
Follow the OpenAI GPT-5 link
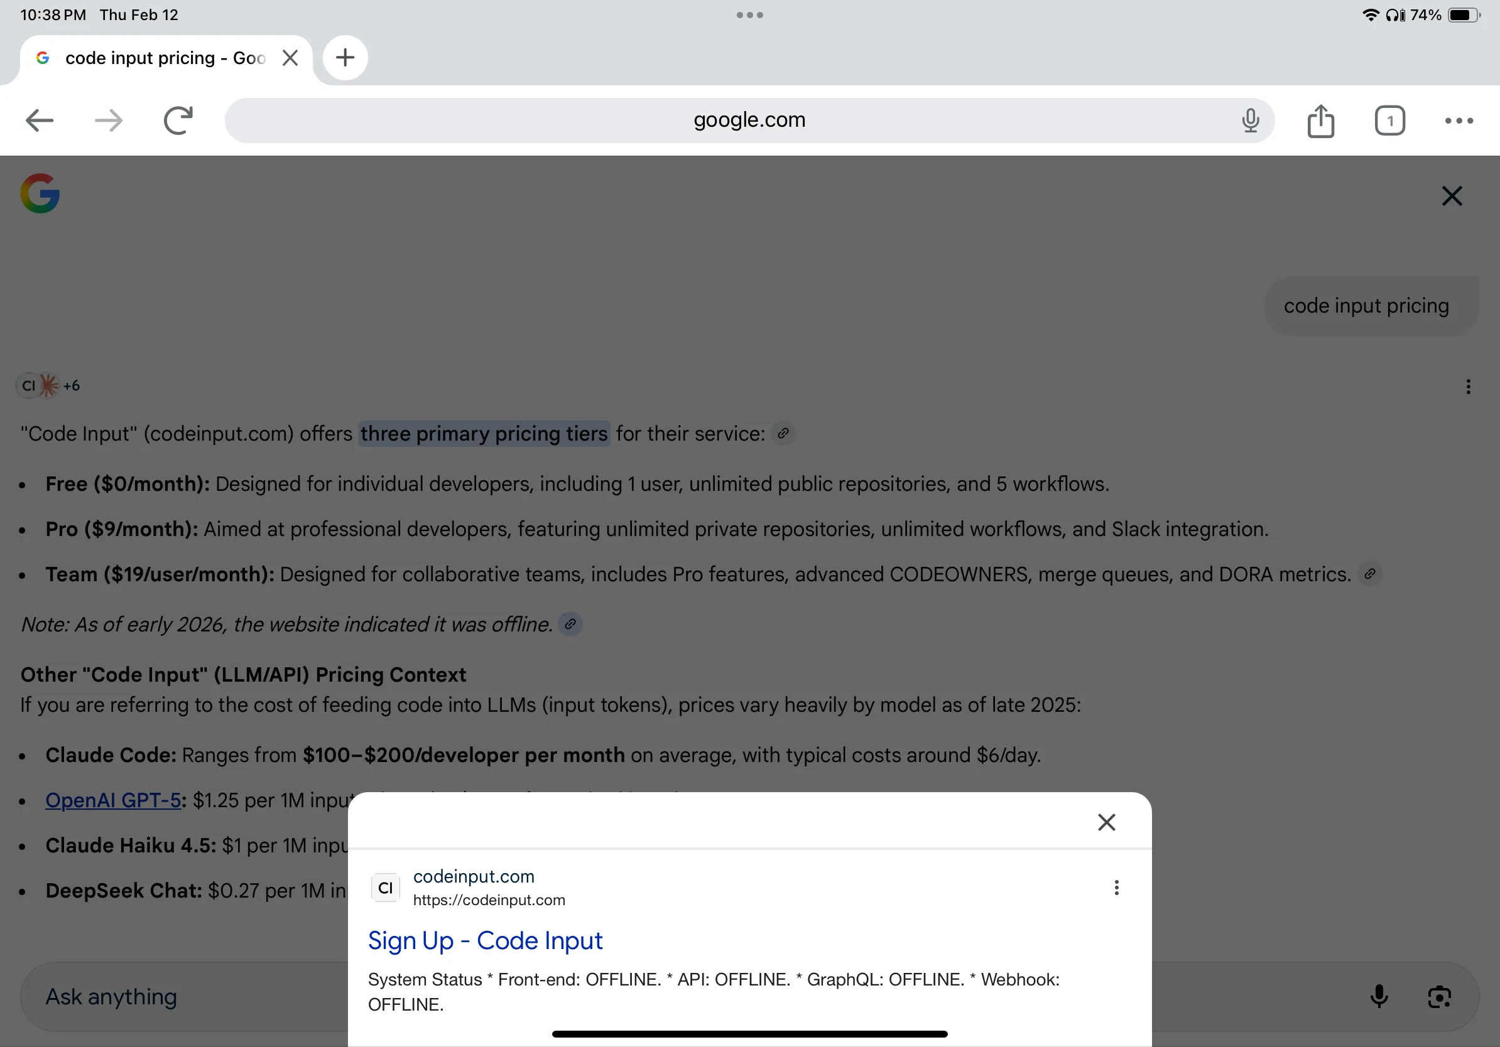(x=113, y=800)
